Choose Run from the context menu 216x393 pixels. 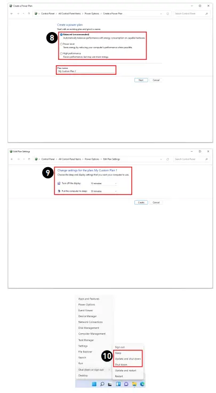click(81, 363)
